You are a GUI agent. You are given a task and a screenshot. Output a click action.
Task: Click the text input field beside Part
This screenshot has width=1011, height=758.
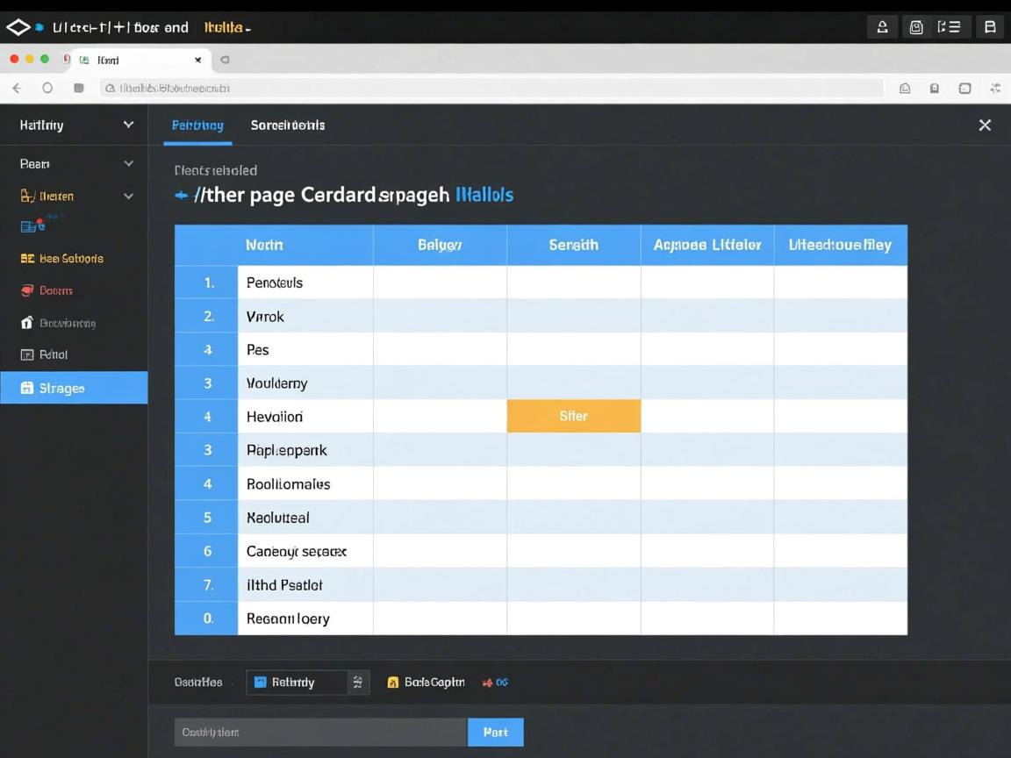(319, 732)
